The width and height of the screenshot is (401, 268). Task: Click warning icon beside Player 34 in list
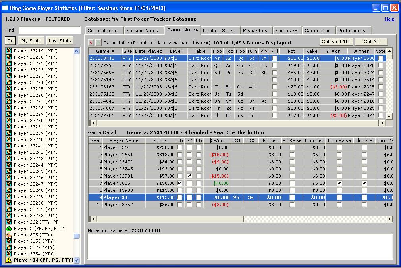(x=9, y=260)
